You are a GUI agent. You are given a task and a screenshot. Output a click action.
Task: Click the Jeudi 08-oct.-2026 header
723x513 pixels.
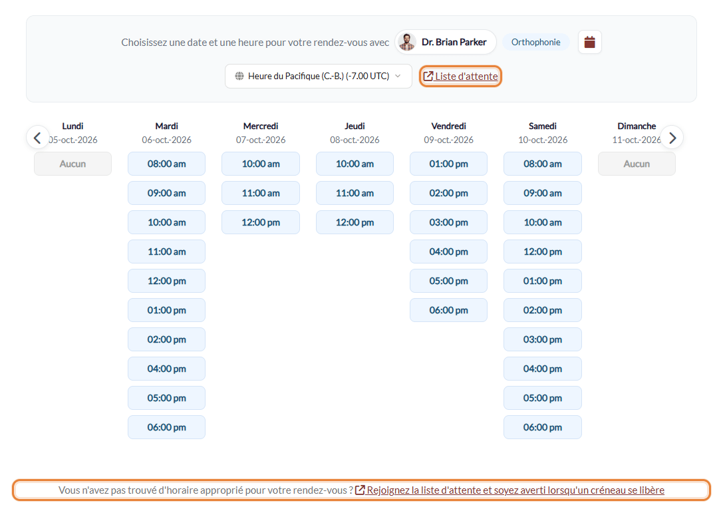pyautogui.click(x=355, y=133)
